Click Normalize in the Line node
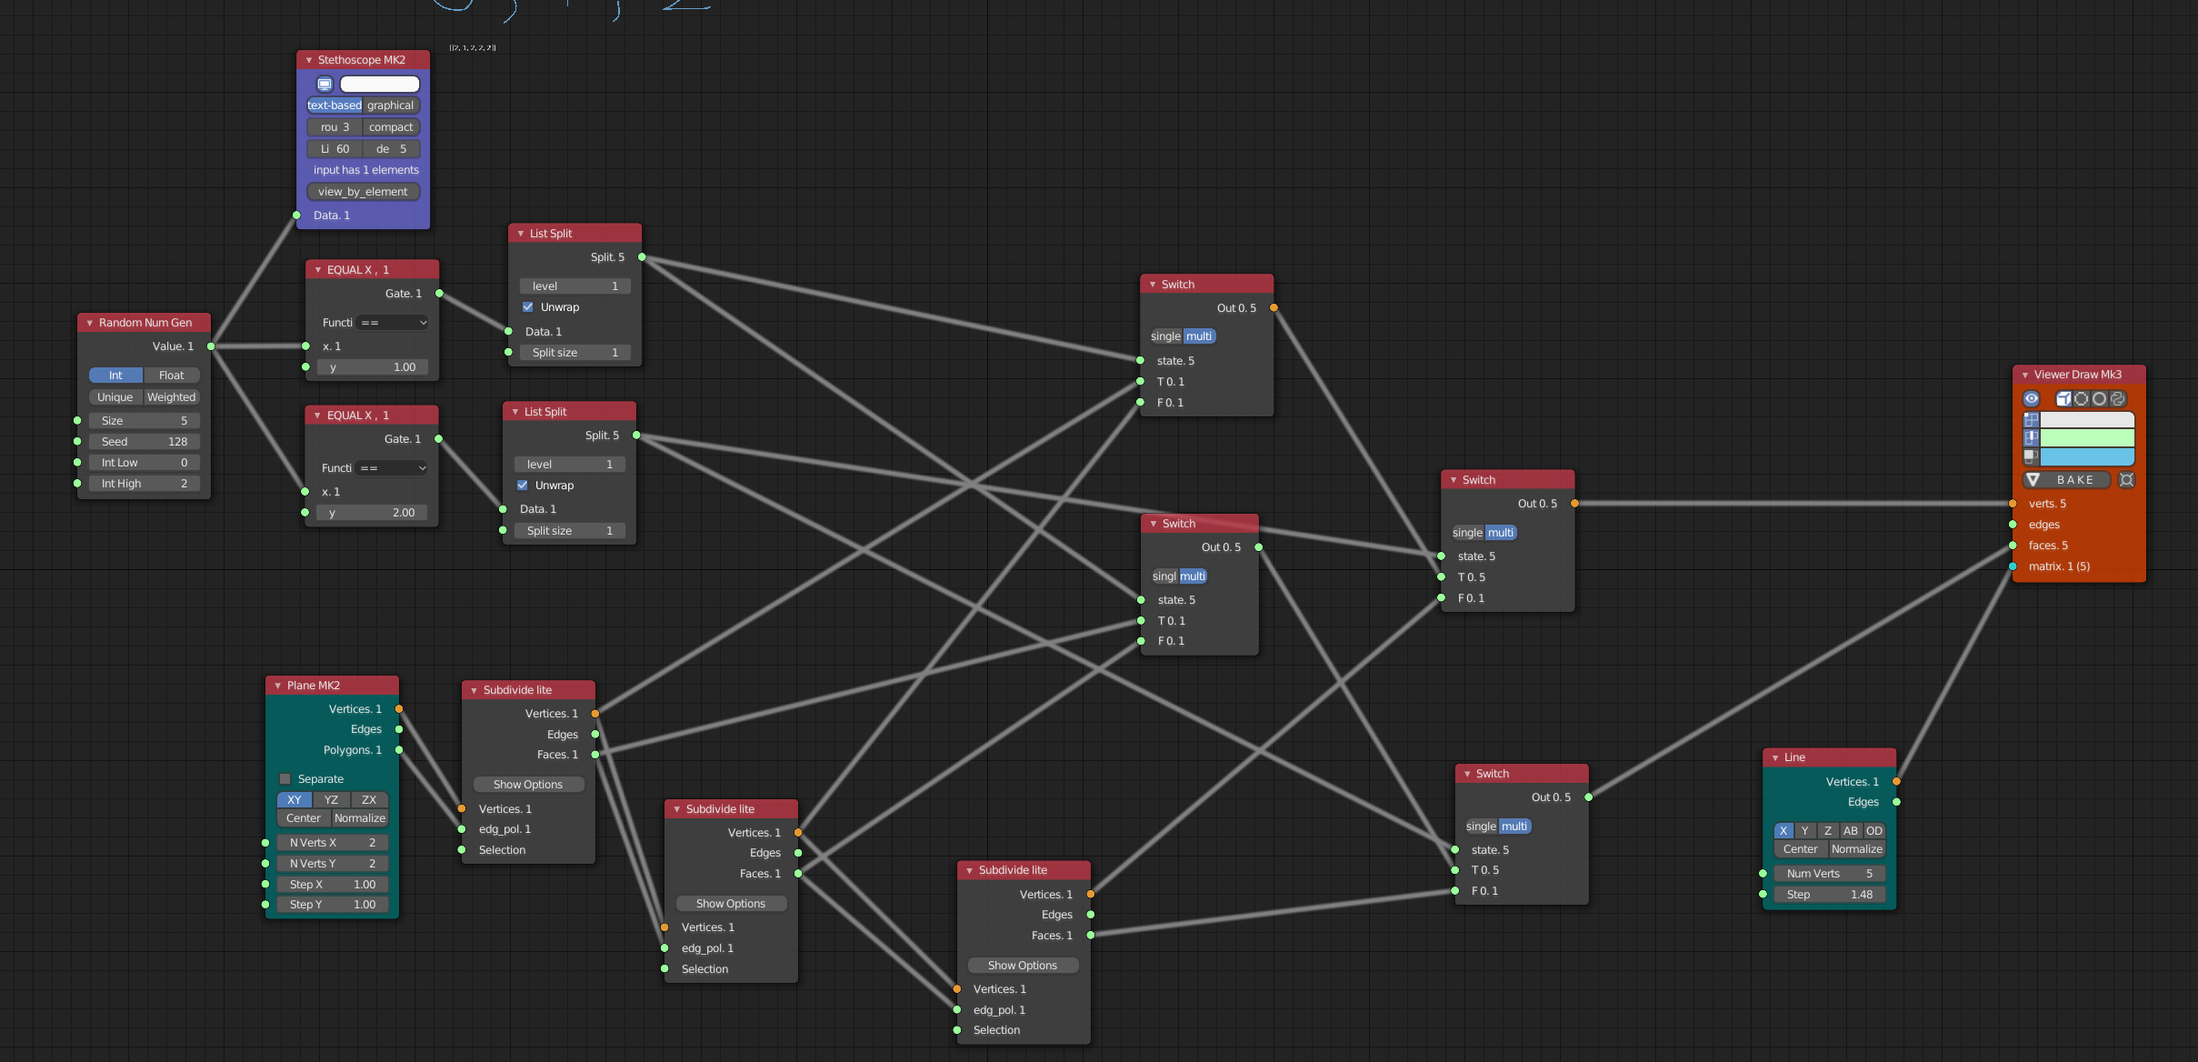Viewport: 2198px width, 1062px height. (1857, 849)
